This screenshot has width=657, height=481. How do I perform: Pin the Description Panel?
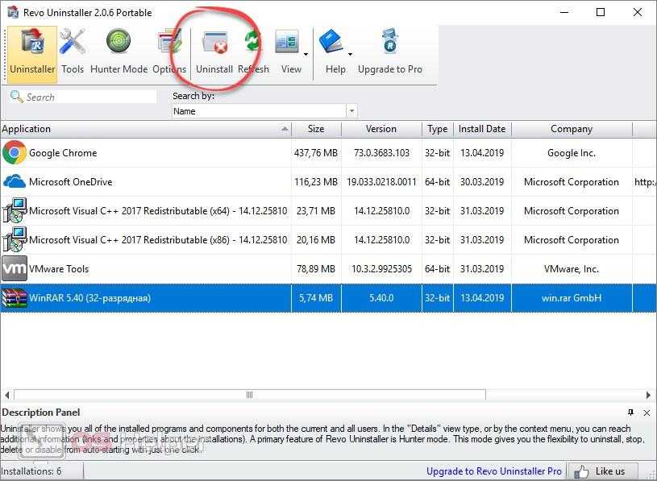pos(631,413)
